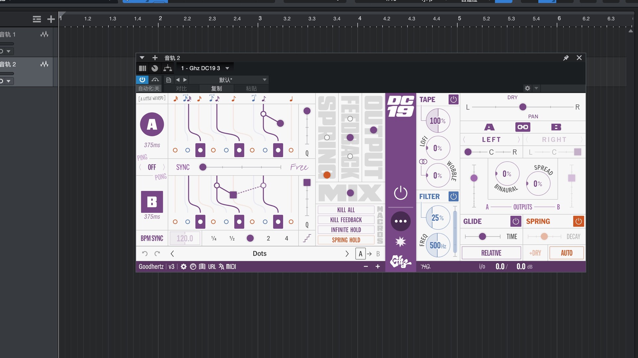Image resolution: width=638 pixels, height=358 pixels.
Task: Click the DRY pan slider handle
Action: point(523,107)
